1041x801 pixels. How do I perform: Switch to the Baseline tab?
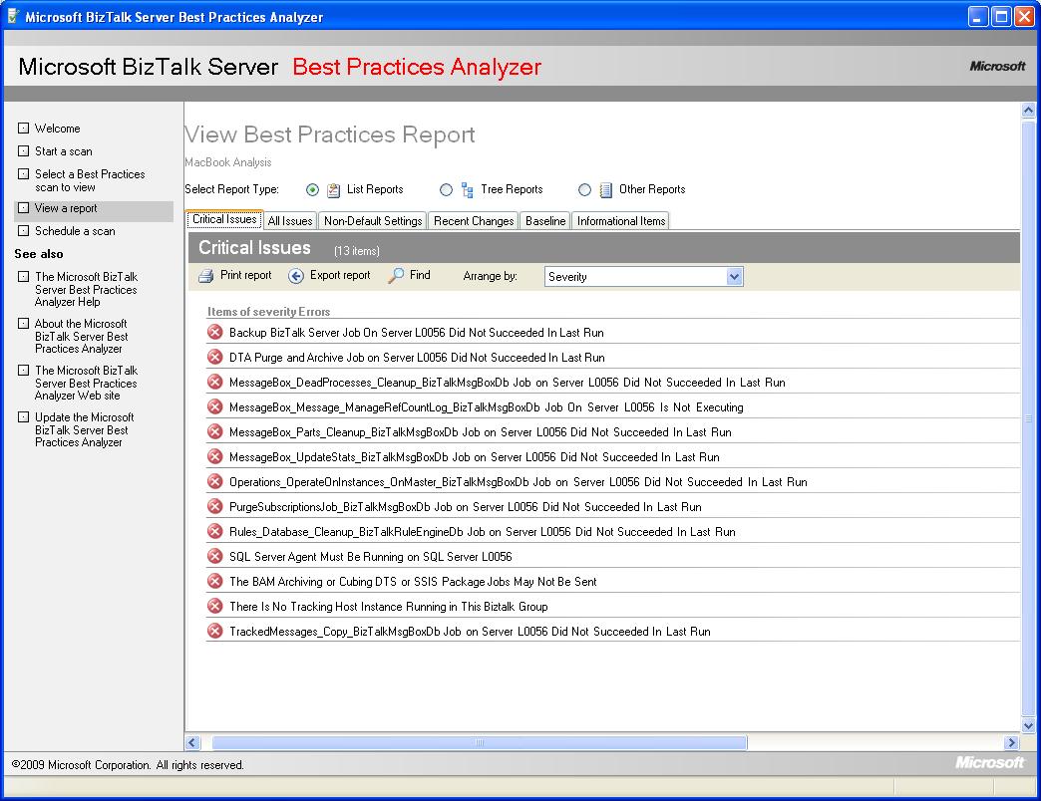(545, 221)
